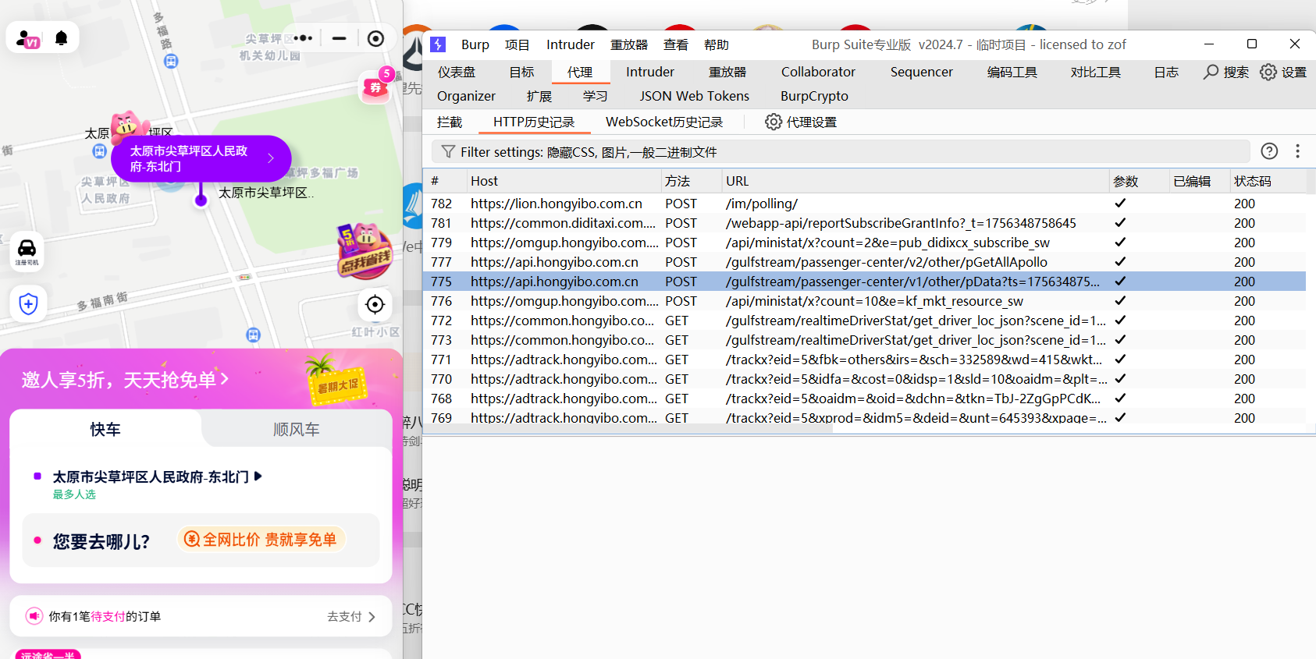Screen dimensions: 1316x659
Task: Expand pickup location bubble arrow
Action: pos(271,158)
